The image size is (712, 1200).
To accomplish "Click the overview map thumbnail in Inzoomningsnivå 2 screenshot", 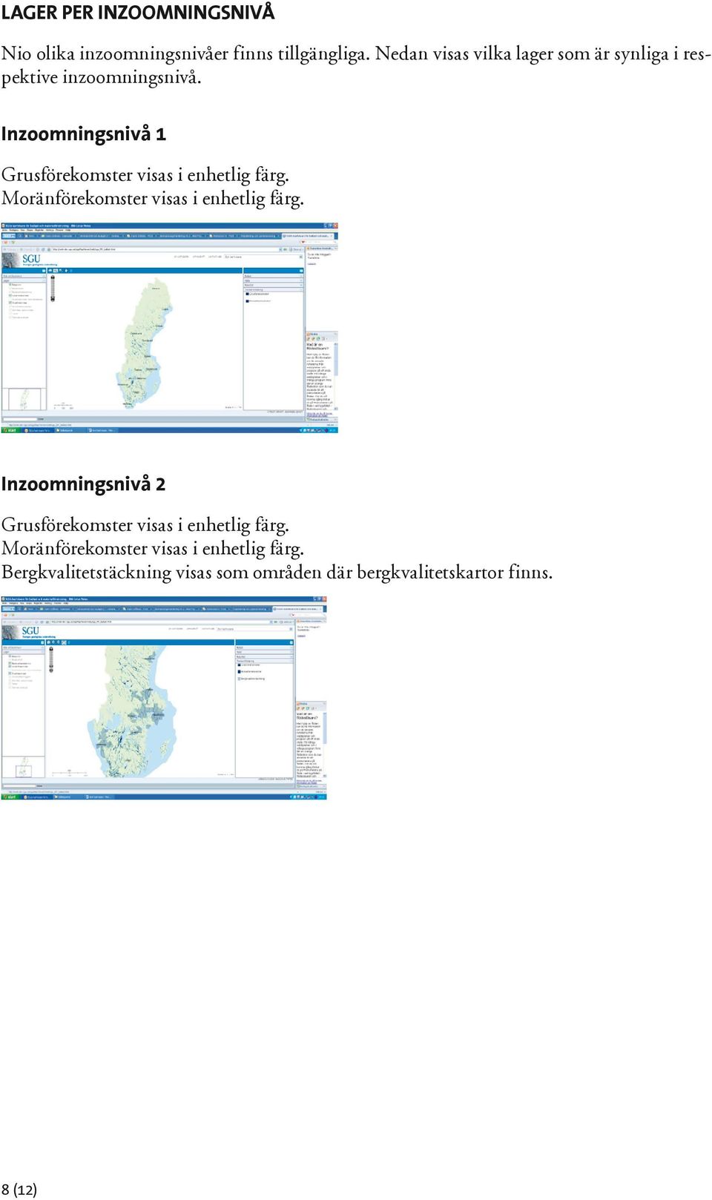I will 23,768.
